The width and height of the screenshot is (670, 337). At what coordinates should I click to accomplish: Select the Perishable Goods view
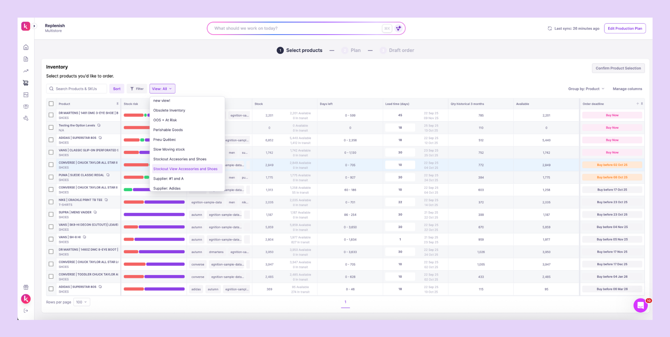(x=187, y=130)
